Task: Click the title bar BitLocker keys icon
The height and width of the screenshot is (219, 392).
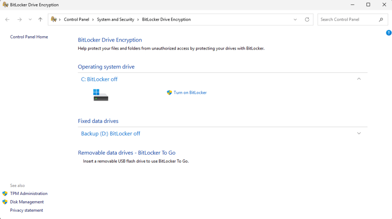Action: click(5, 5)
